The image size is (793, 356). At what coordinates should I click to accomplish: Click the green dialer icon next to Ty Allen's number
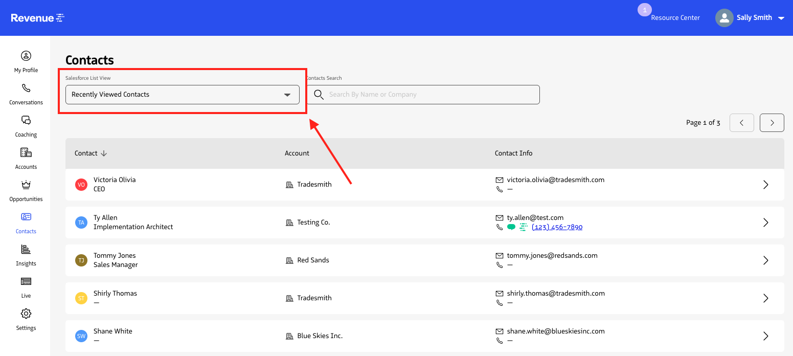coord(523,227)
